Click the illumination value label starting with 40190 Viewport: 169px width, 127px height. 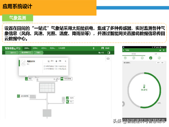25,96
